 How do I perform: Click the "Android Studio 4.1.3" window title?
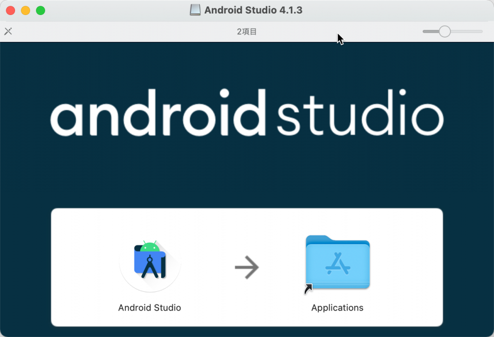(253, 10)
